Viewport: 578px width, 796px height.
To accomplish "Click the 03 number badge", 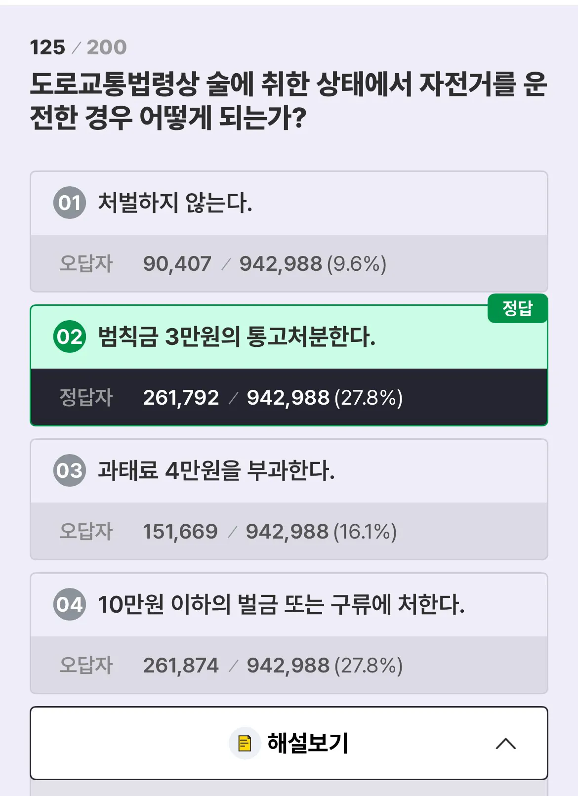I will 70,470.
